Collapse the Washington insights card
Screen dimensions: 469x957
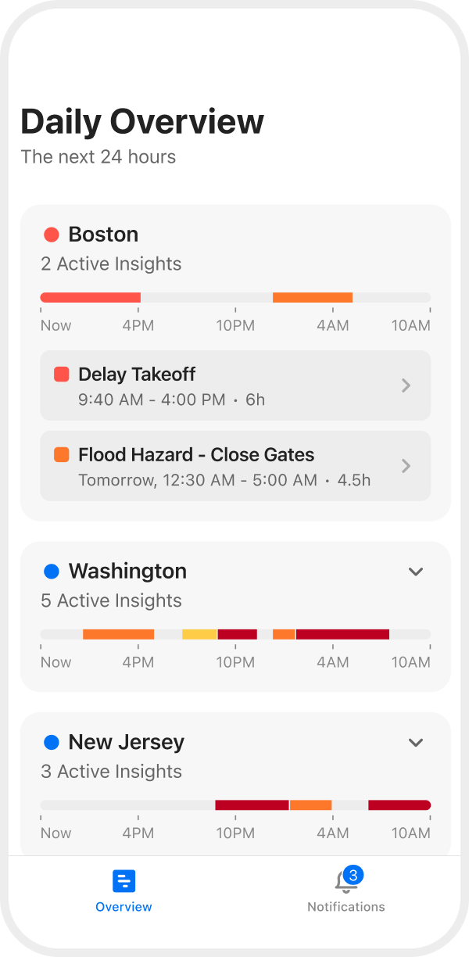click(x=415, y=572)
